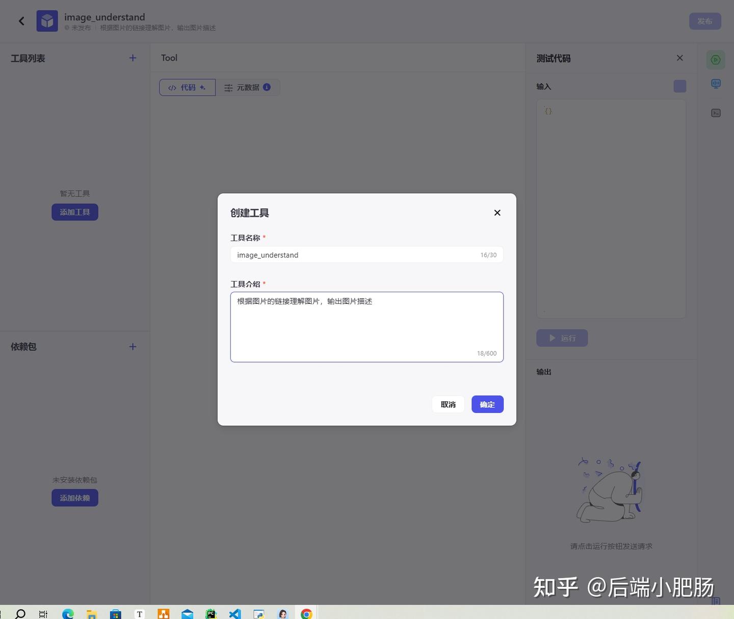This screenshot has width=734, height=619.
Task: Open the blue monitor sidebar icon
Action: click(716, 84)
